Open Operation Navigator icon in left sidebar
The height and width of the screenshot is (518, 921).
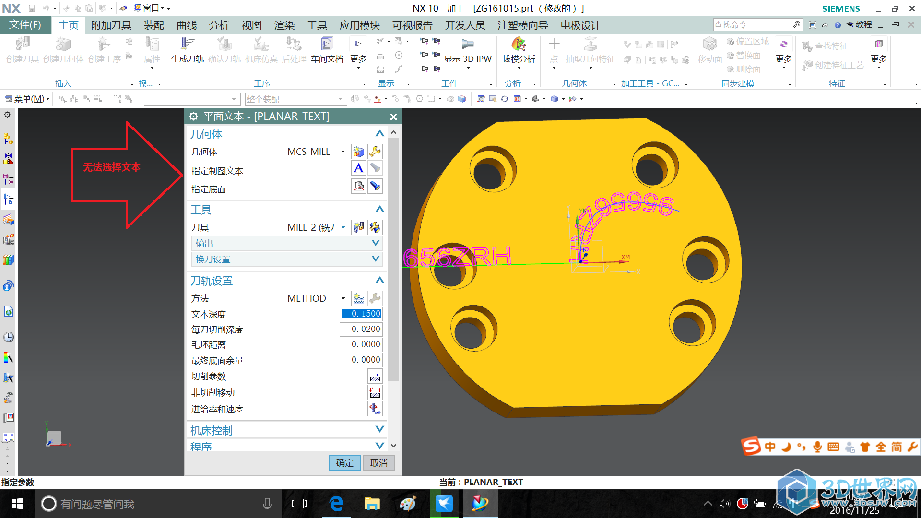(x=8, y=199)
